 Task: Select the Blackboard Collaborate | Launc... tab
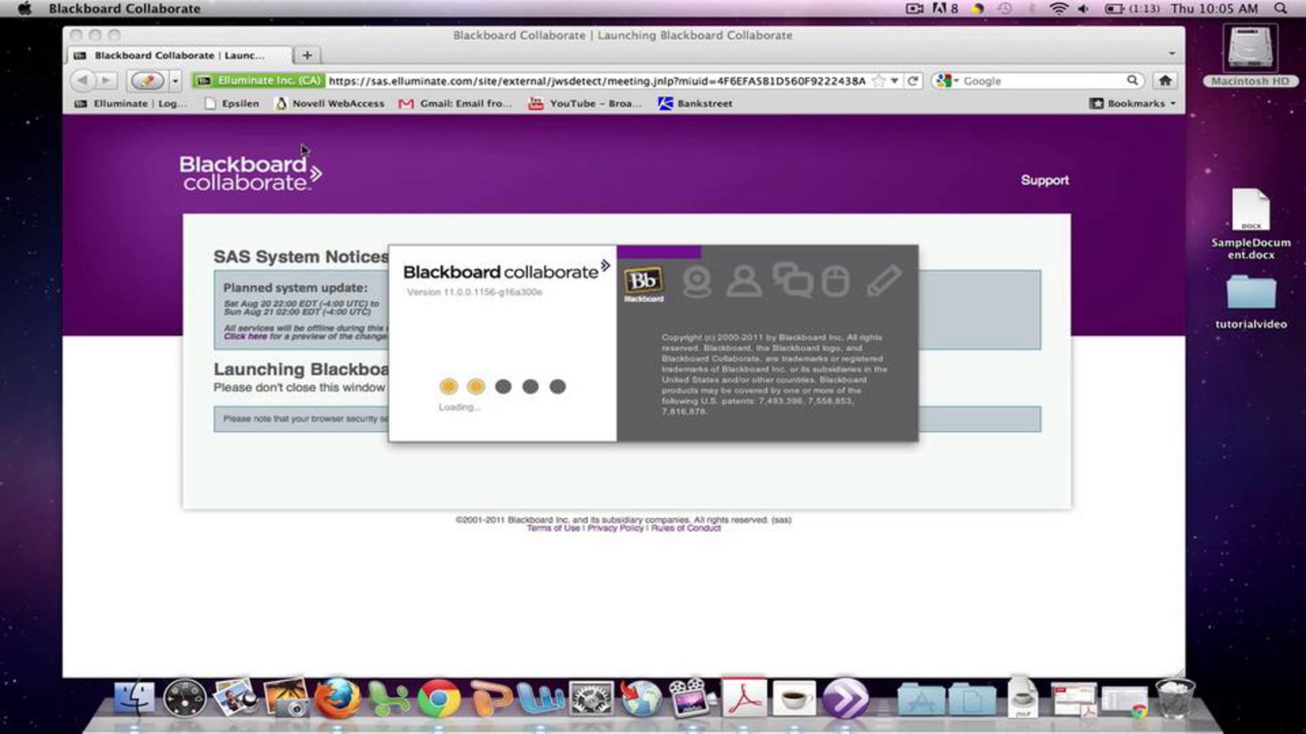pyautogui.click(x=180, y=55)
